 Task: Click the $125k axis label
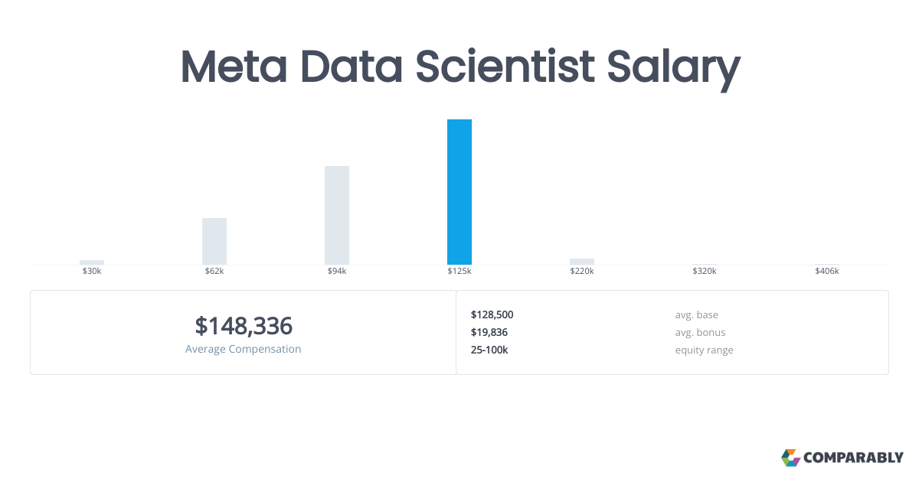pyautogui.click(x=459, y=272)
